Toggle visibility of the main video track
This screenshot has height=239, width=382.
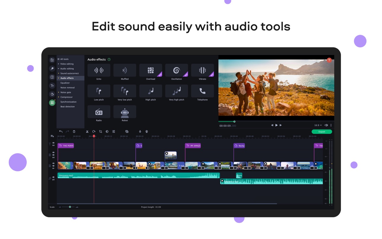[x=53, y=163]
